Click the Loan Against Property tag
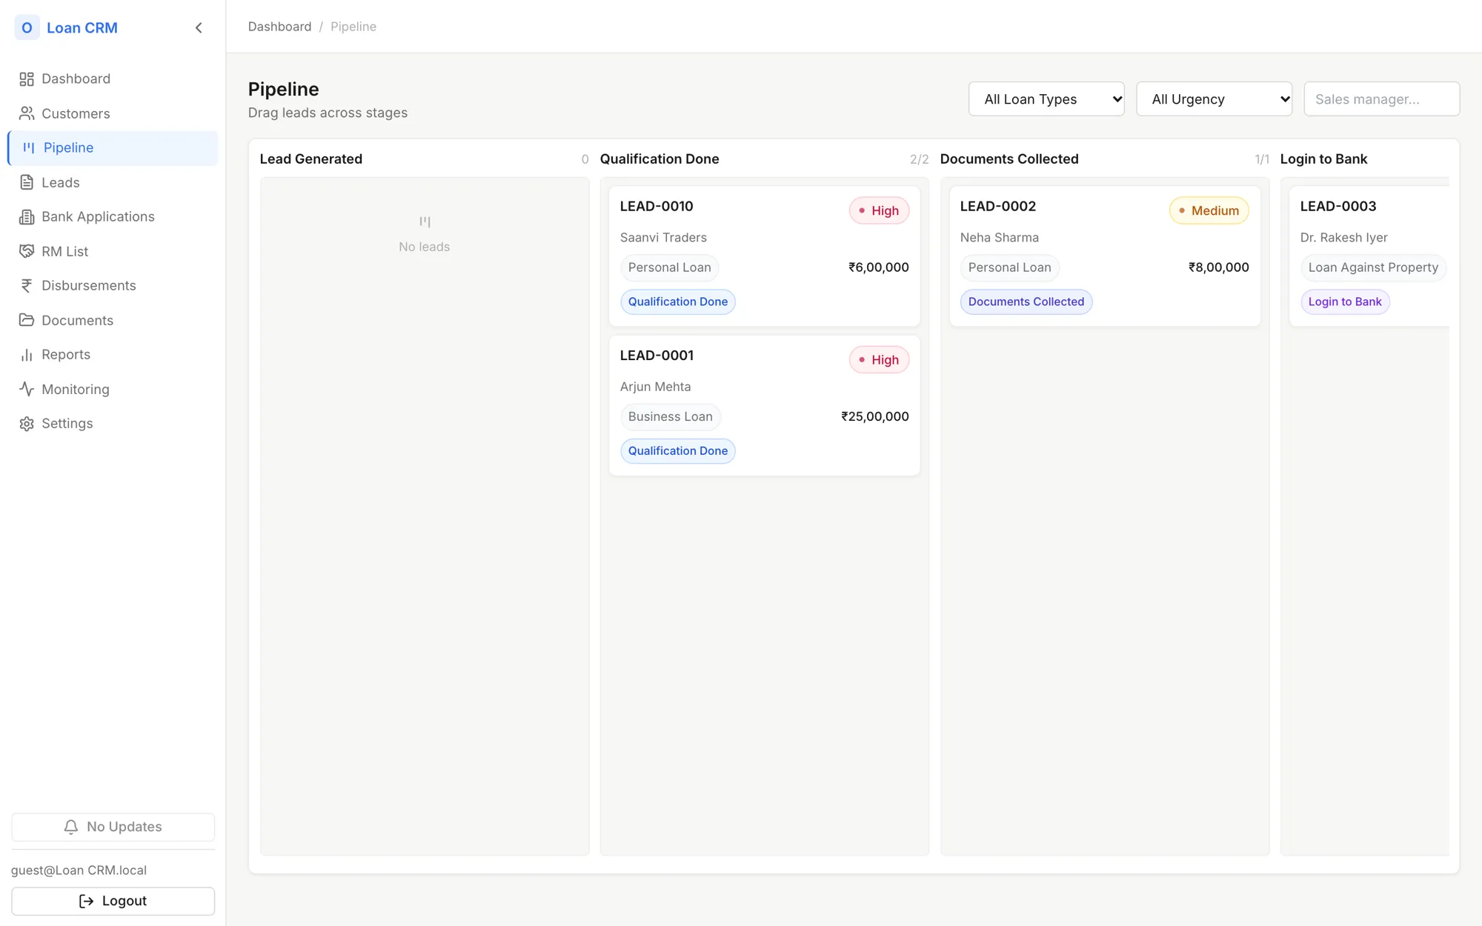1482x926 pixels. tap(1372, 267)
